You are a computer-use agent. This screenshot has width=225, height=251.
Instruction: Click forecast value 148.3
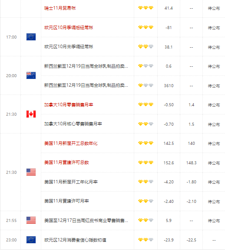191,163
